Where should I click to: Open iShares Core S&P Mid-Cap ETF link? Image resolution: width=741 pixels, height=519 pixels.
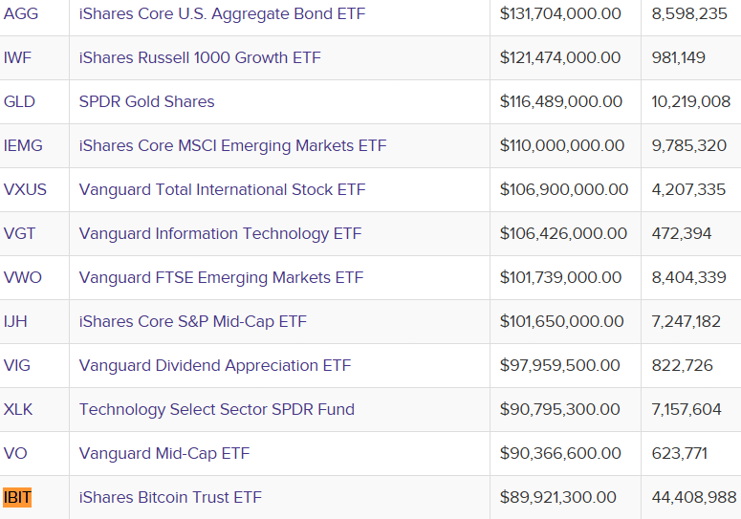[x=192, y=322]
